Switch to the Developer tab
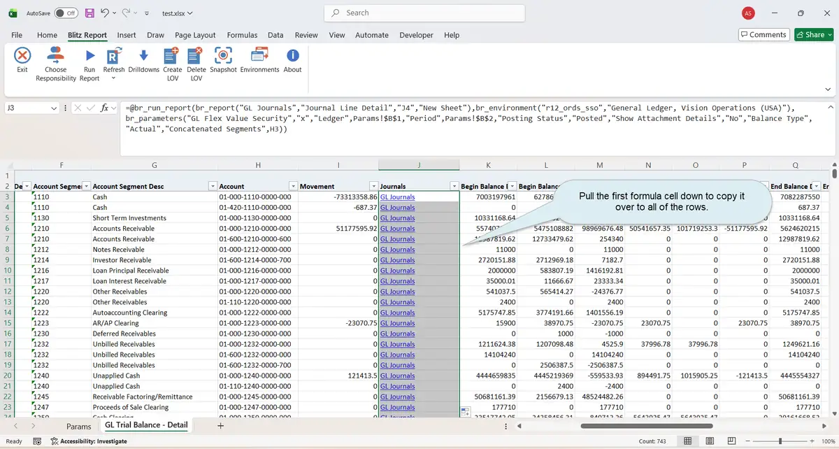Image resolution: width=839 pixels, height=449 pixels. [x=417, y=35]
